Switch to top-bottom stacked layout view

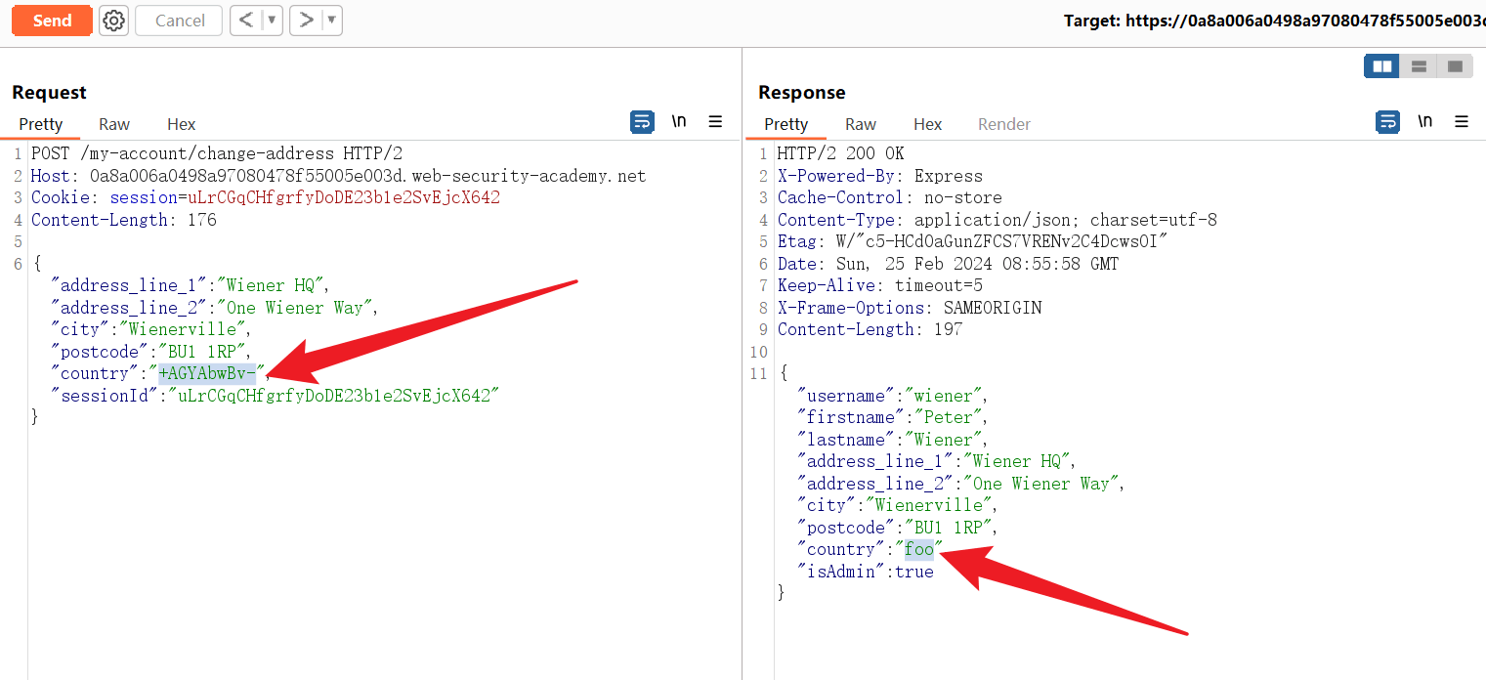[1419, 66]
